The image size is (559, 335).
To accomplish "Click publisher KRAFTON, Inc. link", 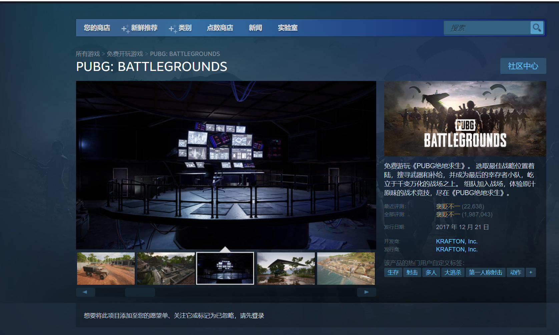I will (x=457, y=249).
